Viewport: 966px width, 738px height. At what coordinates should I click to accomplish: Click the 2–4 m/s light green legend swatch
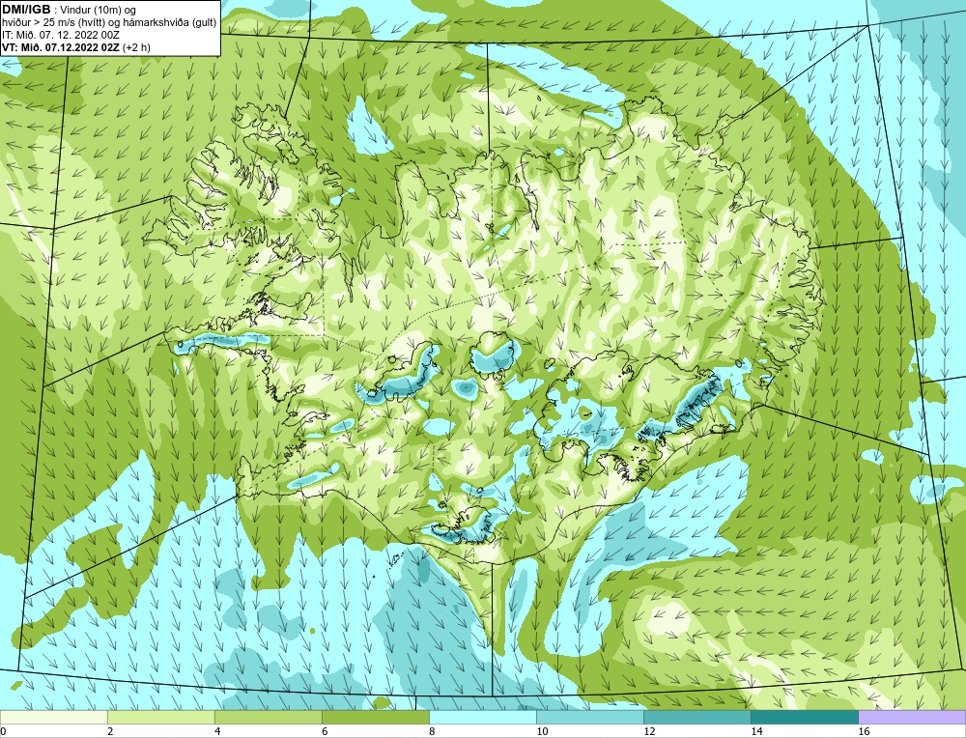(160, 717)
